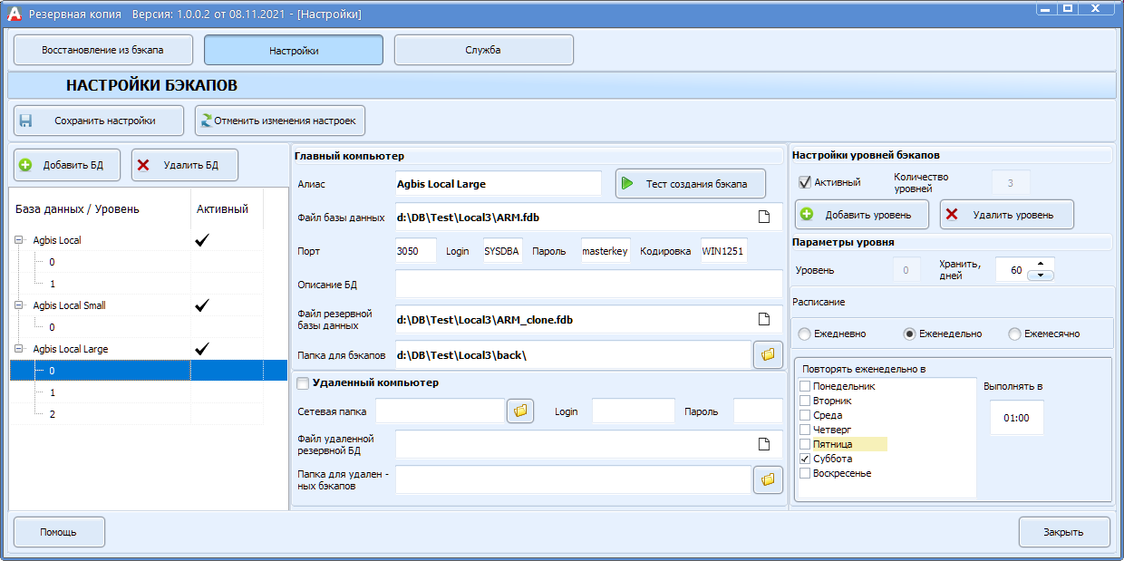Select the Еженедельно schedule radio button
The height and width of the screenshot is (561, 1124).
pyautogui.click(x=909, y=334)
